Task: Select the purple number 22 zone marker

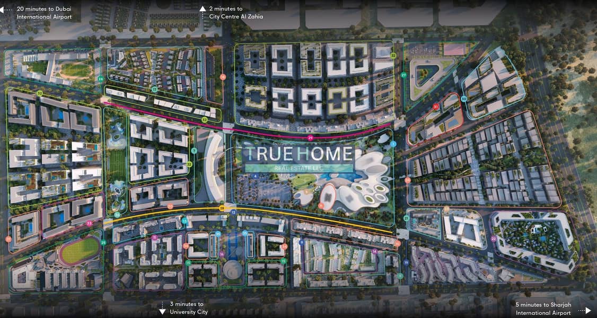Action: pyautogui.click(x=494, y=239)
